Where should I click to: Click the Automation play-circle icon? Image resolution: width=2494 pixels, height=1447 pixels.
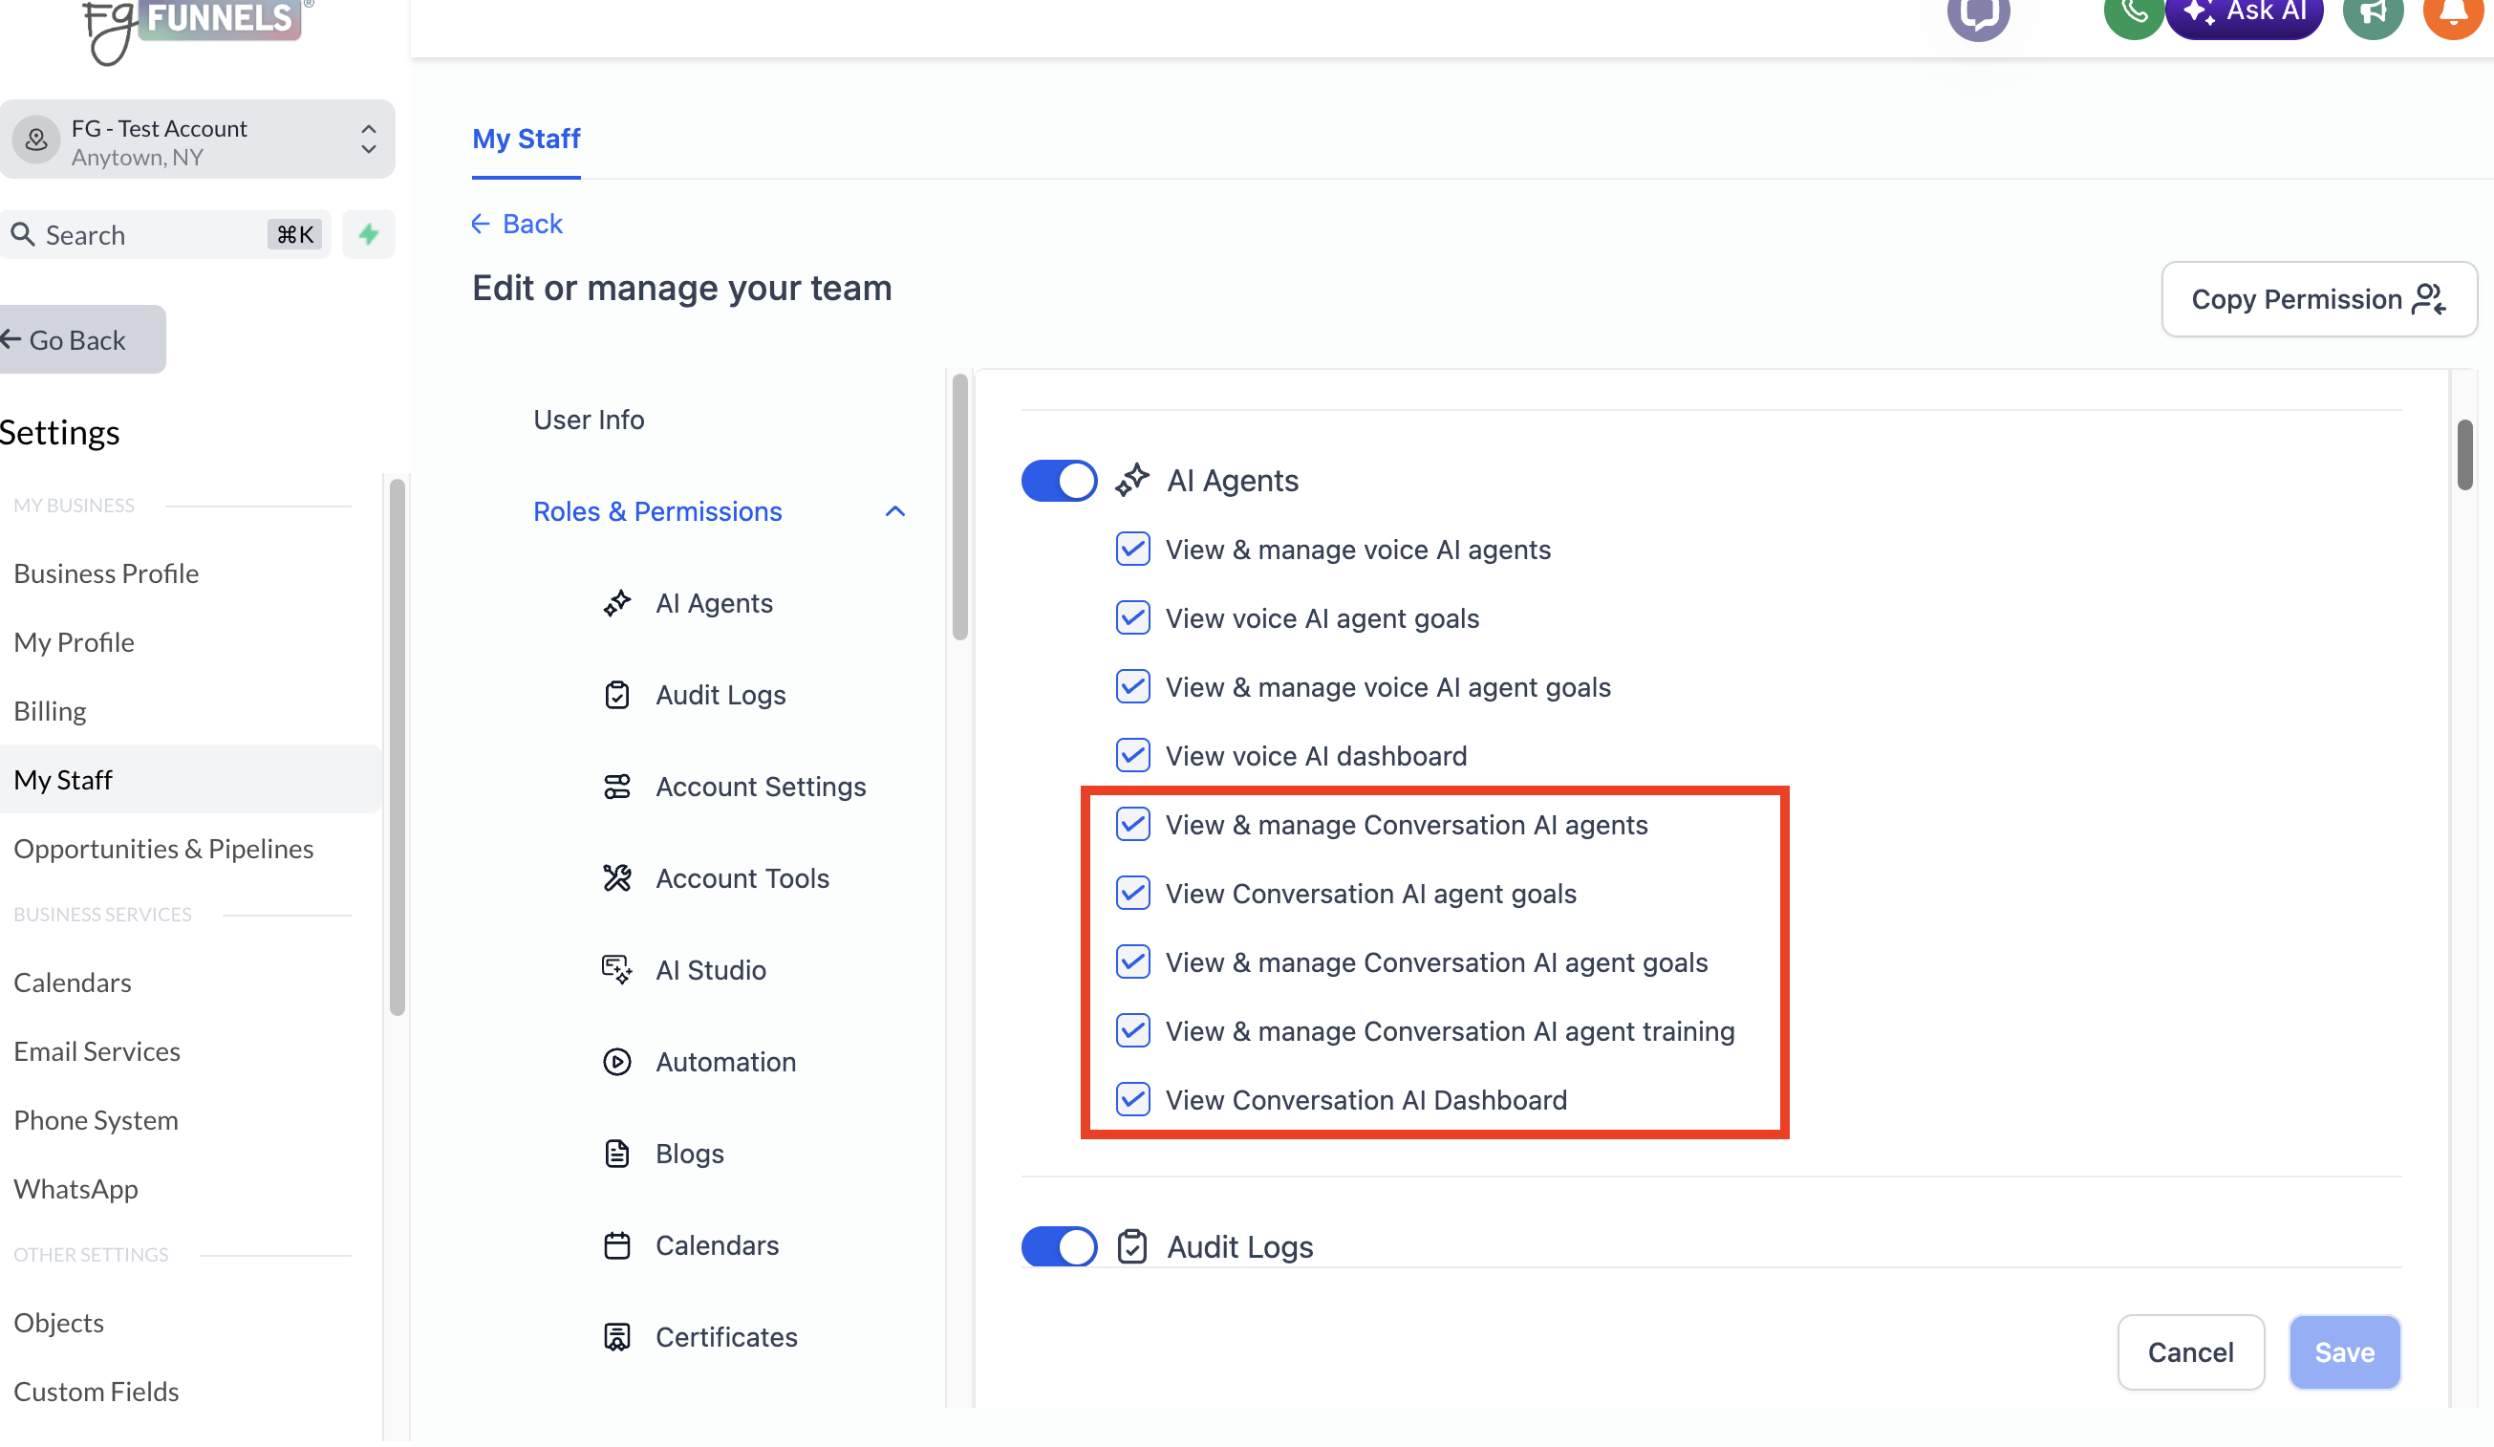pos(616,1063)
